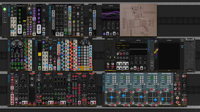Click red-cabled TO DEVICE port on AUDIO 8
Image resolution: width=200 pixels, height=112 pixels.
click(121, 54)
